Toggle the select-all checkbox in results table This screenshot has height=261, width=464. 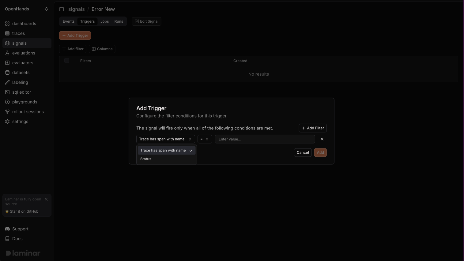click(66, 60)
